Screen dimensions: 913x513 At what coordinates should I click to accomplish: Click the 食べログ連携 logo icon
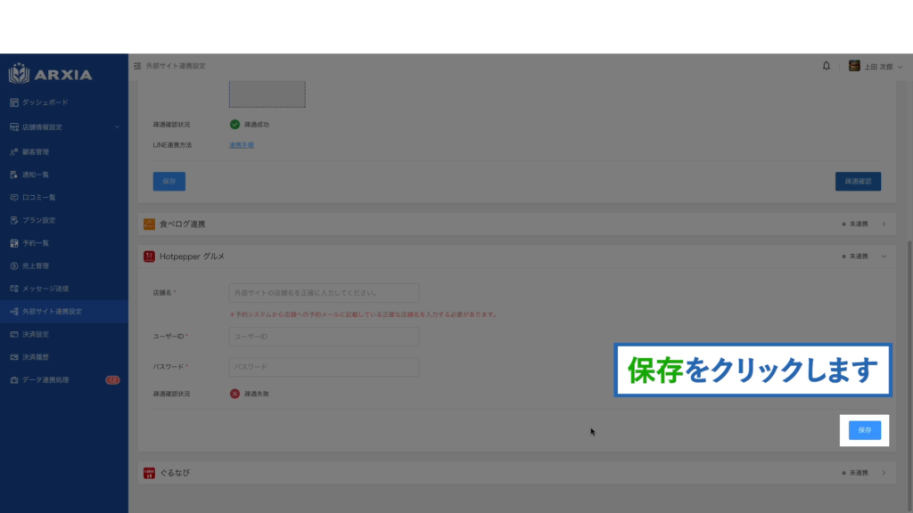click(x=149, y=224)
